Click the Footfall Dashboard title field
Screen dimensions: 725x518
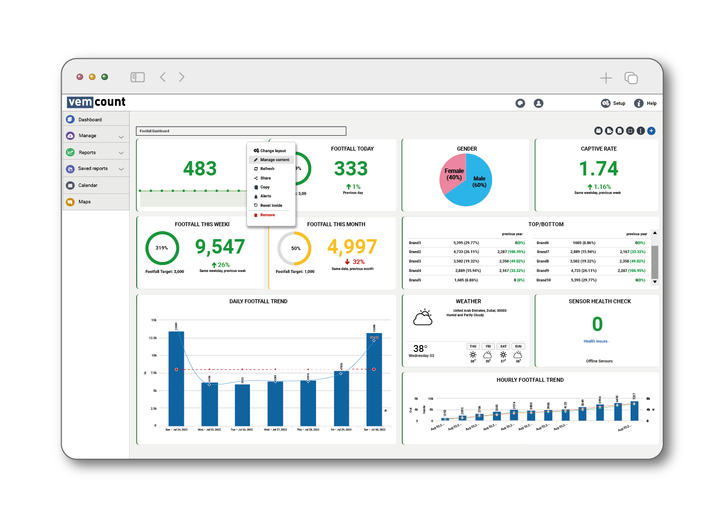click(241, 131)
